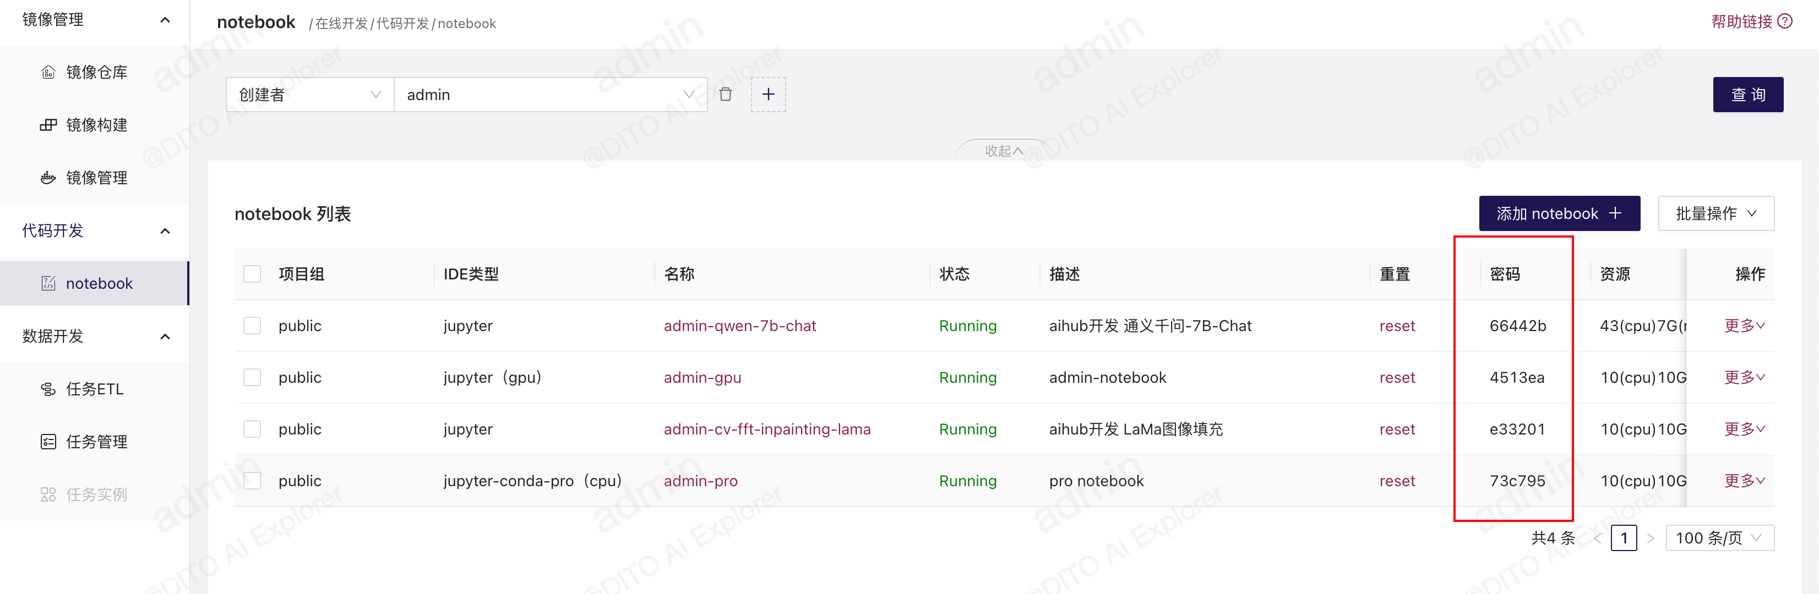The image size is (1819, 594).
Task: Click the jupyter-conda-pro（cpu） cell
Action: (x=532, y=480)
